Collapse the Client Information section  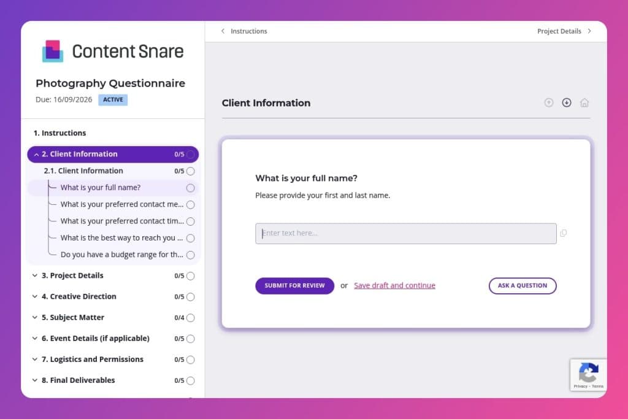point(36,155)
